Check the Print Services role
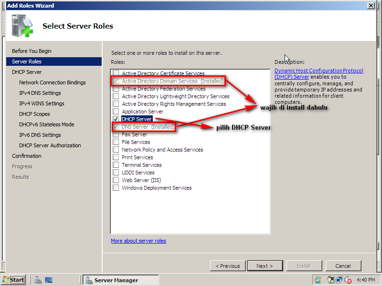Screen dimensions: 382x286 pos(116,157)
